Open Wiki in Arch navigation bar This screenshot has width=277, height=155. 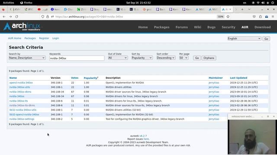[x=197, y=27]
